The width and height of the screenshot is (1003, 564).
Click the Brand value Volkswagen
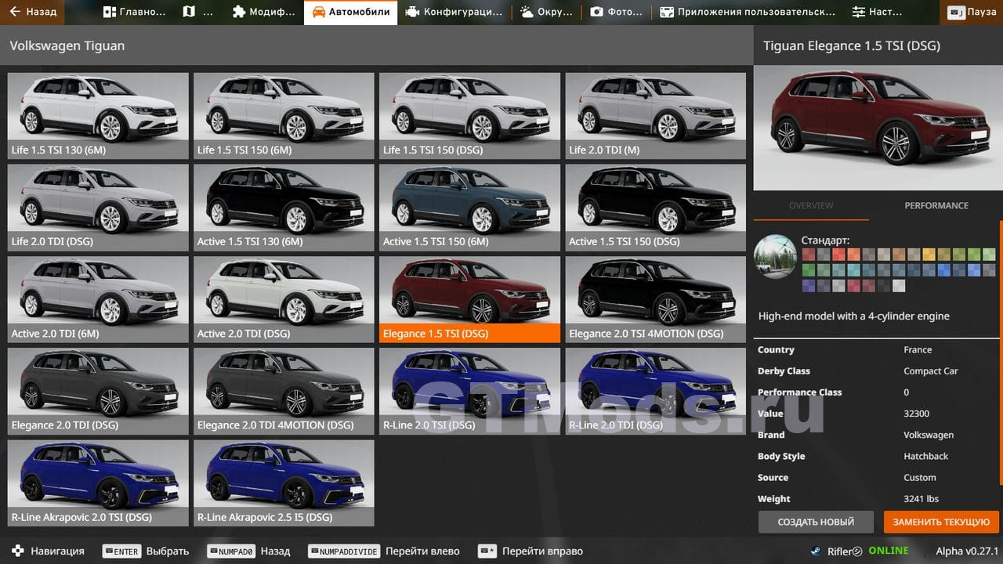pyautogui.click(x=929, y=435)
